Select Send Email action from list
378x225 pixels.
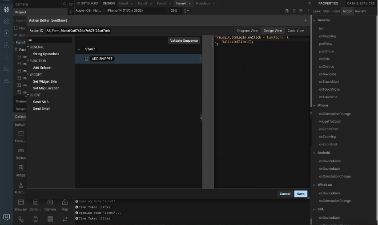point(41,108)
